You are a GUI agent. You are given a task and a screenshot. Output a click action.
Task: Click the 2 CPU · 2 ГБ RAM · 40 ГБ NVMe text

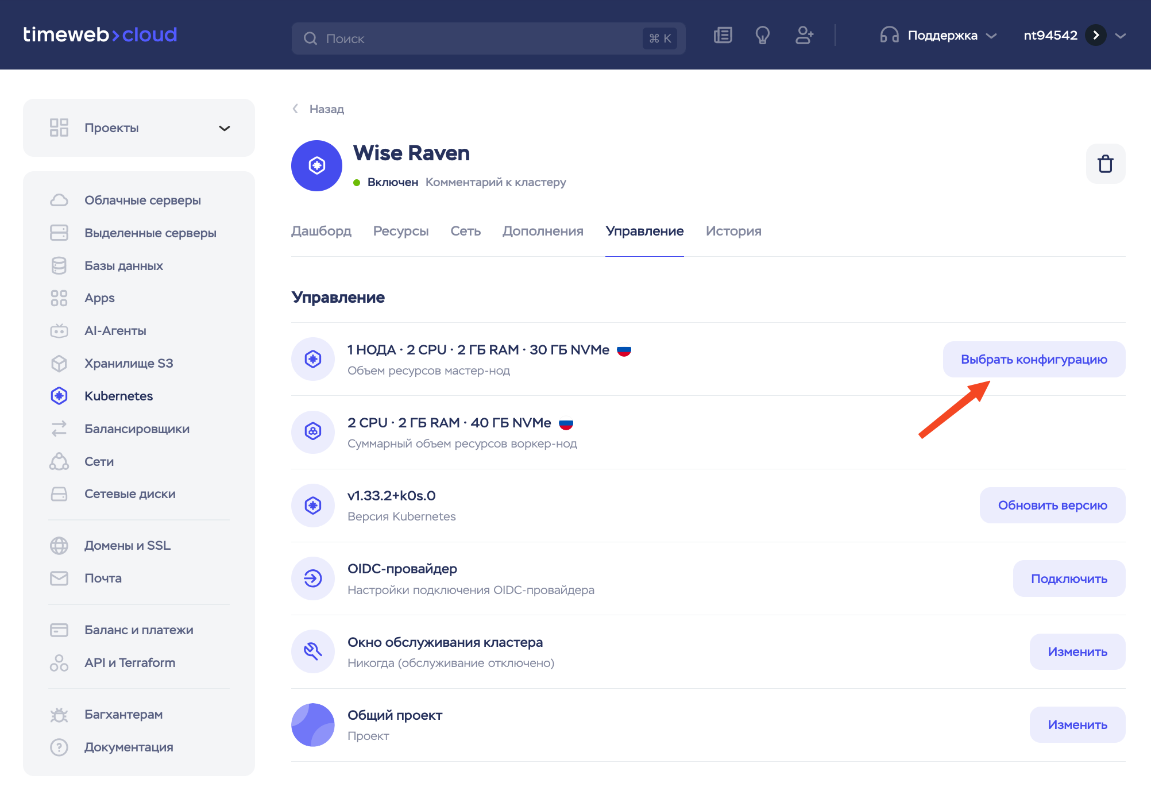click(x=449, y=423)
